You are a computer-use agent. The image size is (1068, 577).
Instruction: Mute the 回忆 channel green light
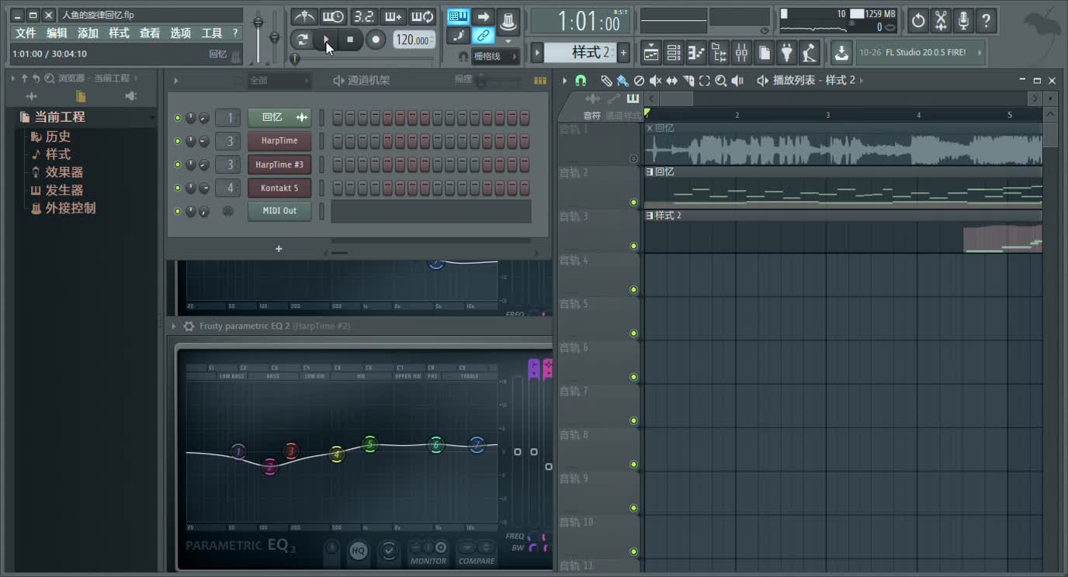(x=178, y=118)
